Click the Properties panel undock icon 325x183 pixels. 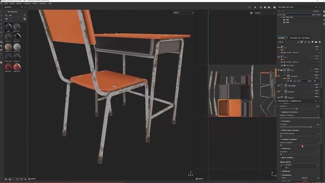pyautogui.click(x=316, y=101)
